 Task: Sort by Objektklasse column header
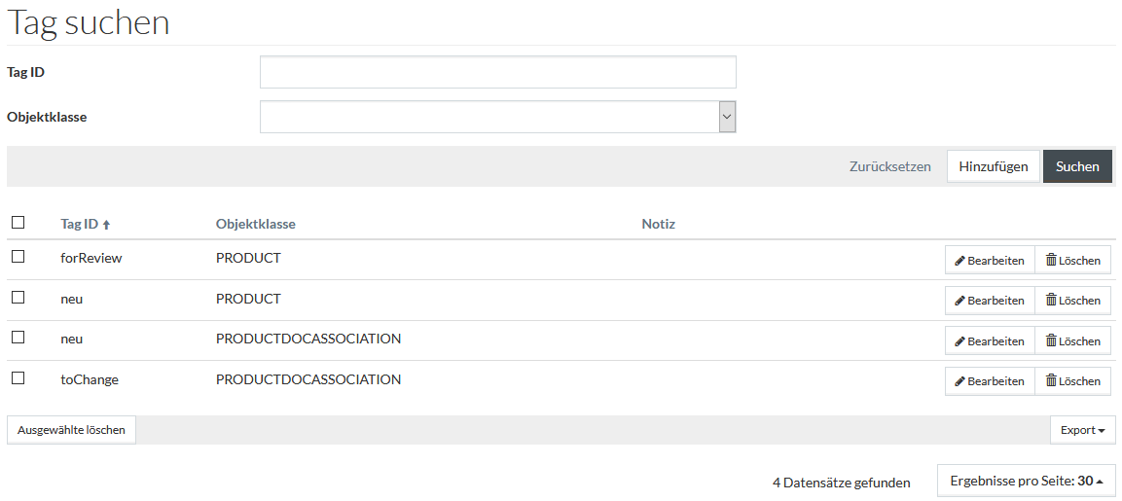point(256,224)
